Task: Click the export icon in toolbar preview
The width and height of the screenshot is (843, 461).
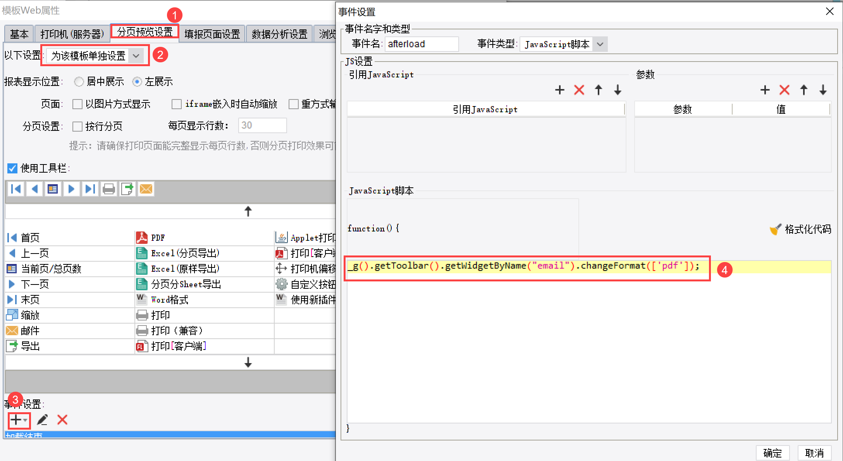Action: click(127, 189)
